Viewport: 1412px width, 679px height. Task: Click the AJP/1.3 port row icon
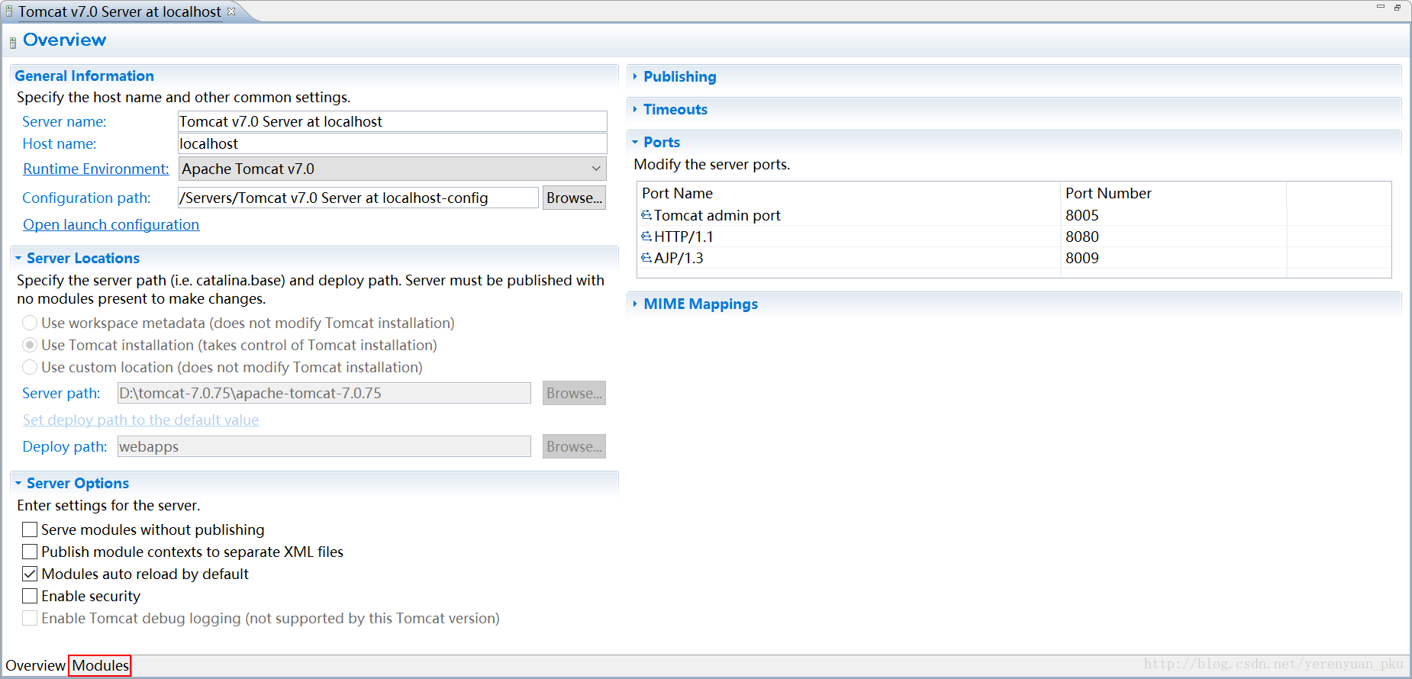(646, 258)
